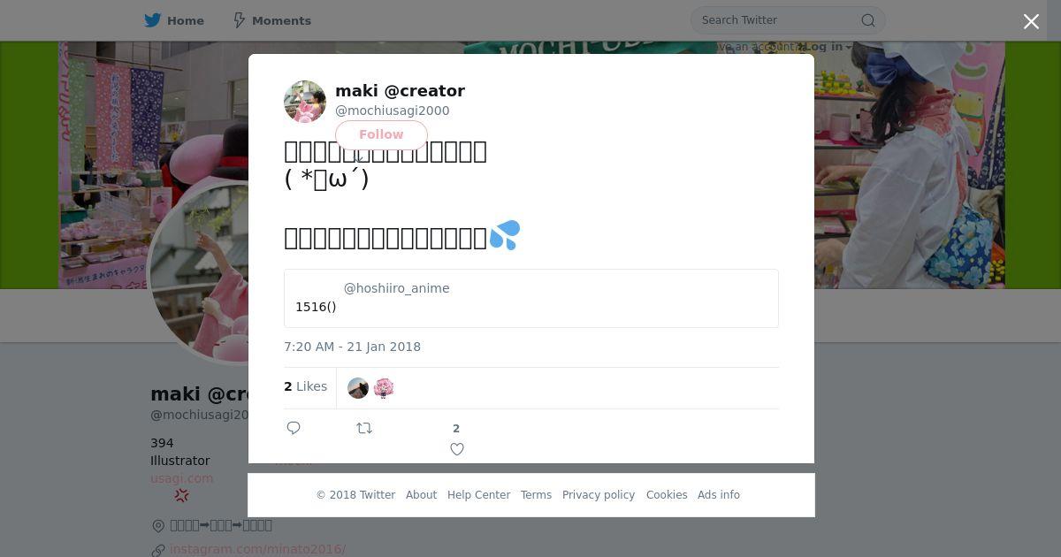Image resolution: width=1061 pixels, height=557 pixels.
Task: Click the Twitter bird Home icon
Action: pos(153,20)
